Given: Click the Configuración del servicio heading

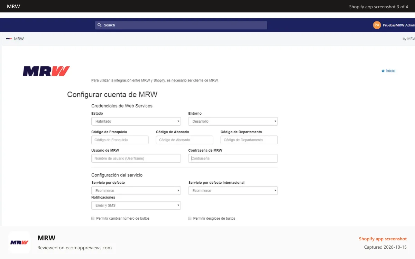Looking at the screenshot, I should tap(117, 175).
